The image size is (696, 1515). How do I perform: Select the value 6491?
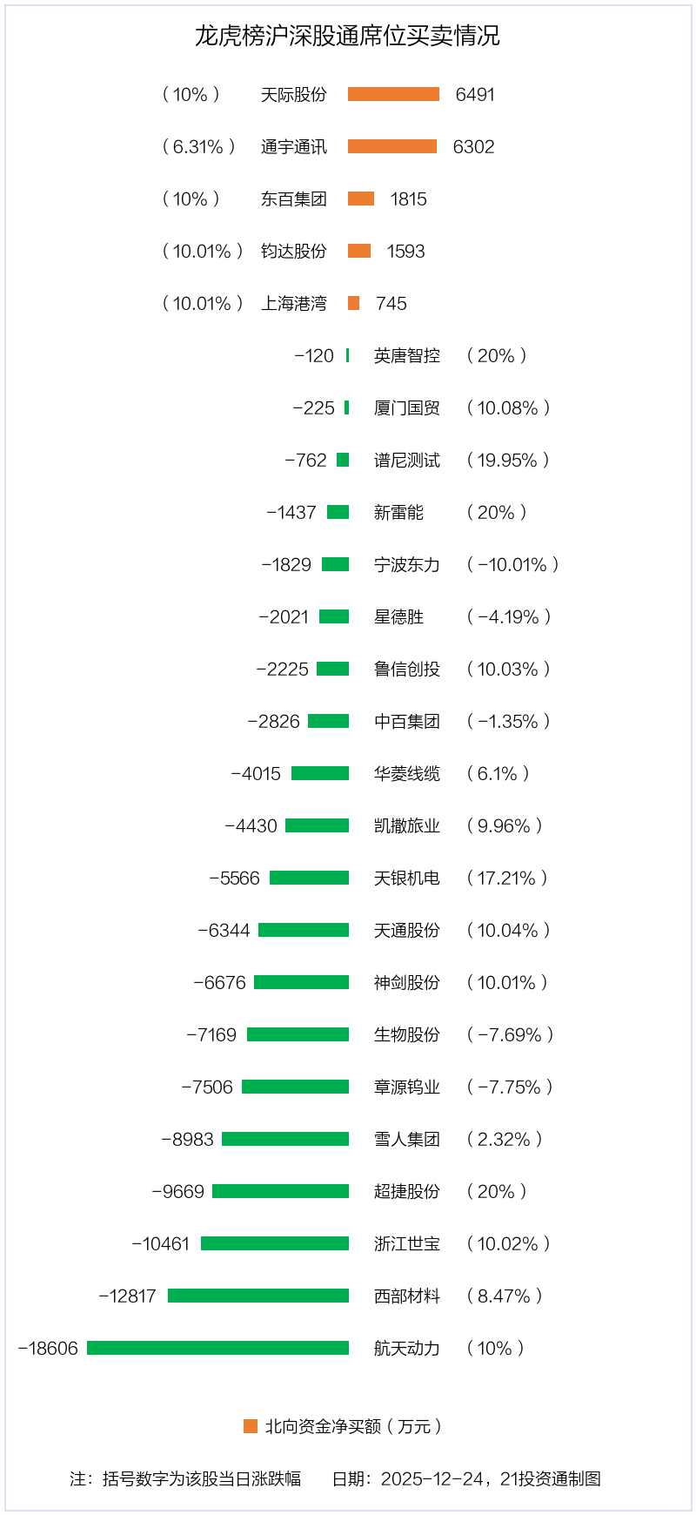click(x=475, y=94)
